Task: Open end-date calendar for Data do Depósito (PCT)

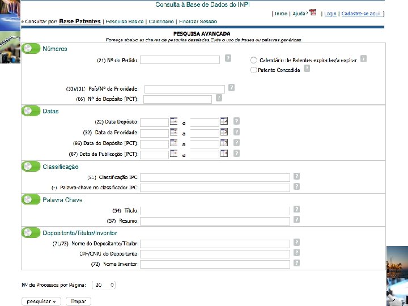Action: click(x=224, y=143)
